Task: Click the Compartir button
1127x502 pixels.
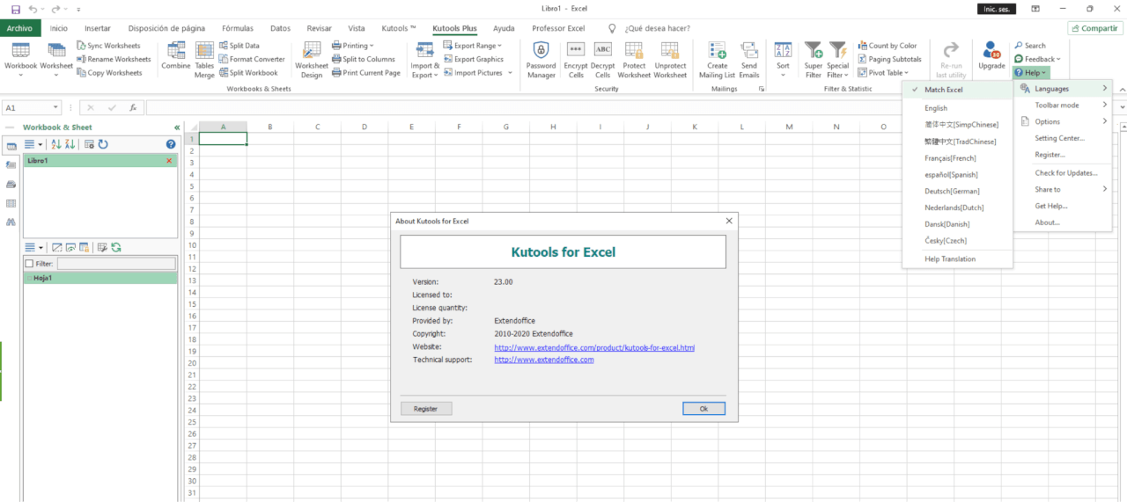Action: click(1094, 28)
